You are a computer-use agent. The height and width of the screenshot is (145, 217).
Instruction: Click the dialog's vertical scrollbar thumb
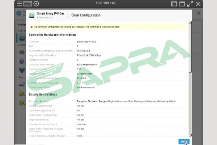coord(190,48)
